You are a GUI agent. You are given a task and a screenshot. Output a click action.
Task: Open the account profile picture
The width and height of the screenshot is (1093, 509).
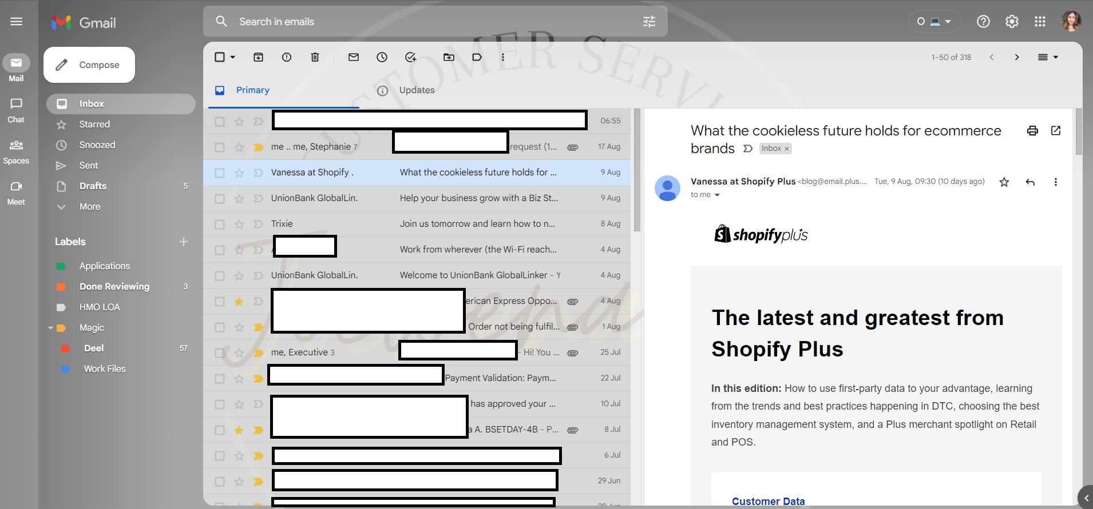tap(1071, 22)
